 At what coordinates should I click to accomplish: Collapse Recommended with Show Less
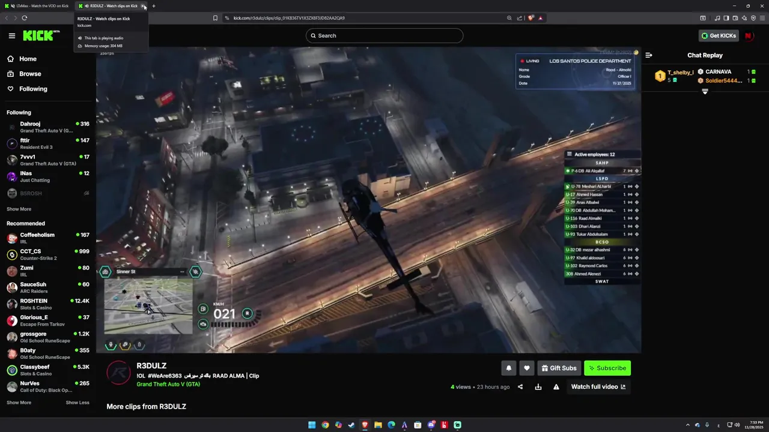[78, 403]
